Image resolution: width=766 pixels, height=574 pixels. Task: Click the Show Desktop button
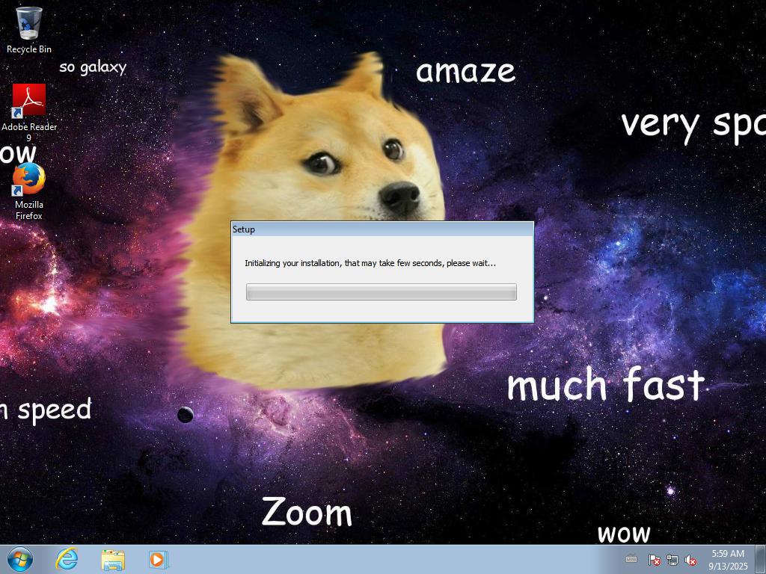tap(761, 559)
